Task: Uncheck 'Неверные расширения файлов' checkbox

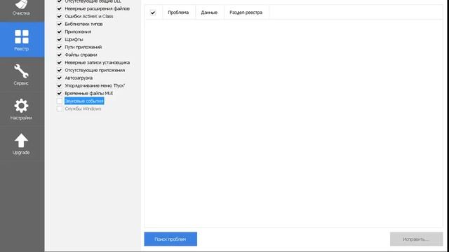Action: (x=59, y=8)
